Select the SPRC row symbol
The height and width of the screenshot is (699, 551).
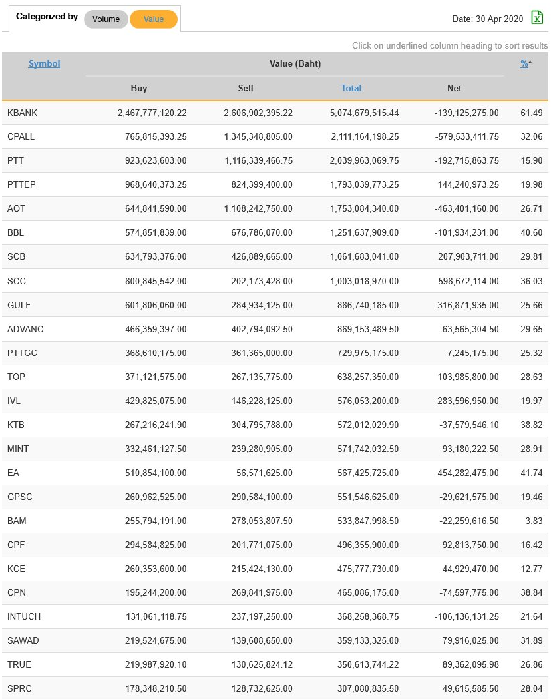(x=19, y=689)
